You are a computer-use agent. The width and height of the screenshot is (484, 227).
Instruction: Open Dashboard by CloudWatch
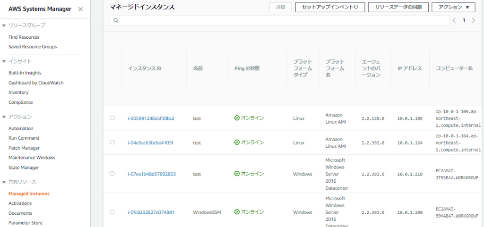tap(36, 83)
